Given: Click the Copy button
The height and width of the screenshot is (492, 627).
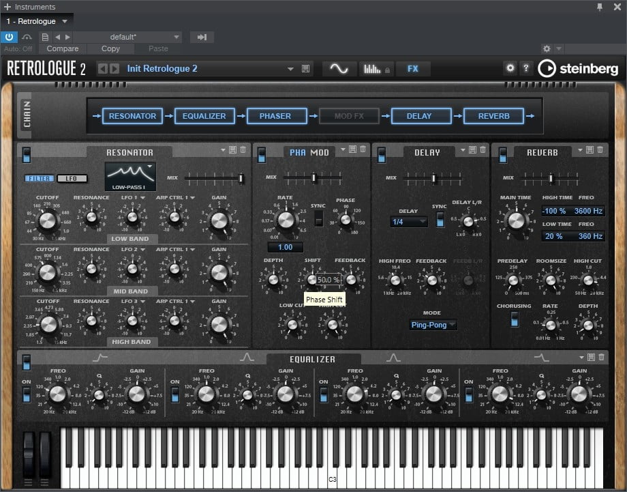Looking at the screenshot, I should tap(110, 49).
